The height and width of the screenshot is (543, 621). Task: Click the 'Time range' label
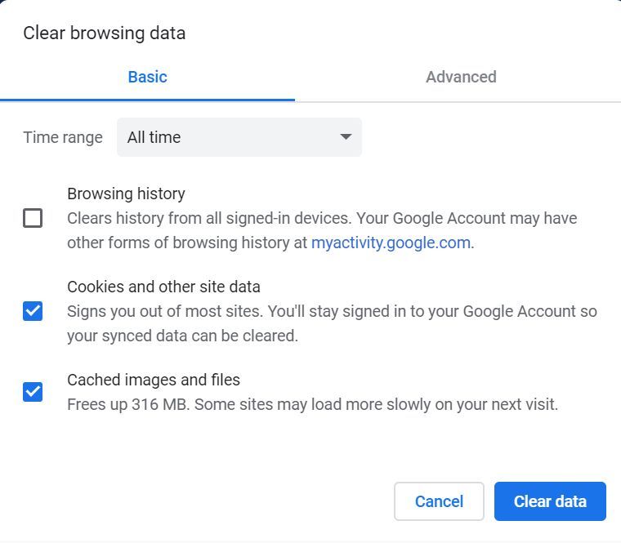63,137
